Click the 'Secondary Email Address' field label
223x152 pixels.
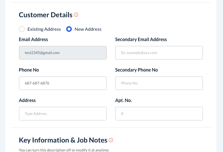pyautogui.click(x=141, y=40)
